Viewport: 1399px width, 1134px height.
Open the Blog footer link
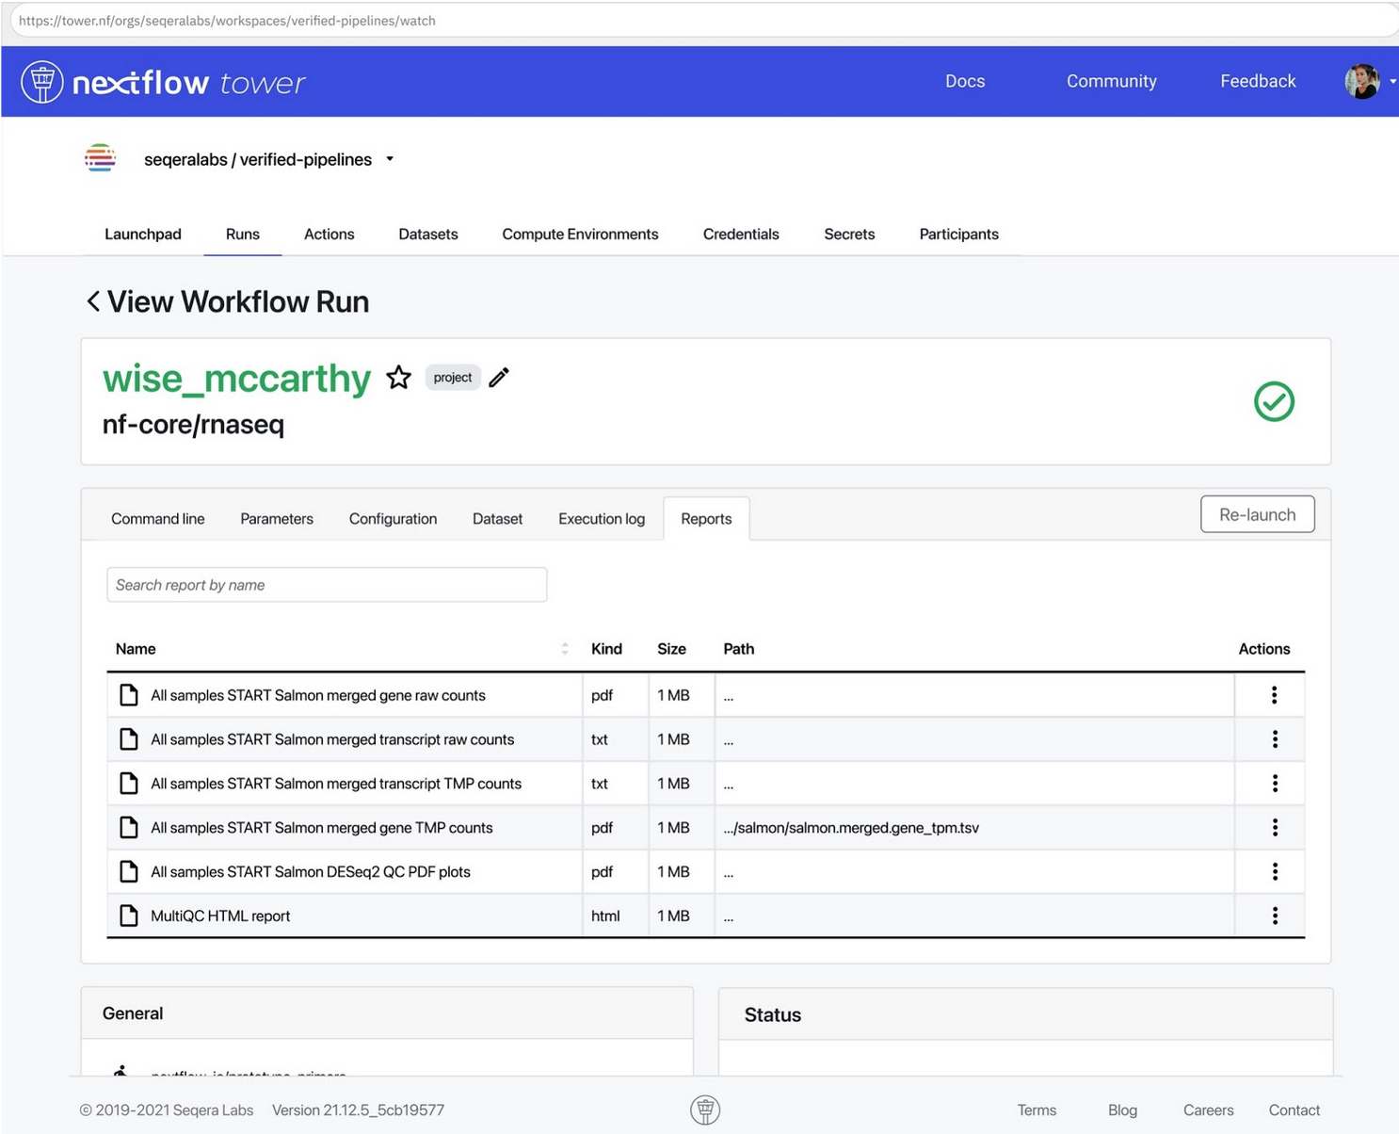pos(1122,1110)
